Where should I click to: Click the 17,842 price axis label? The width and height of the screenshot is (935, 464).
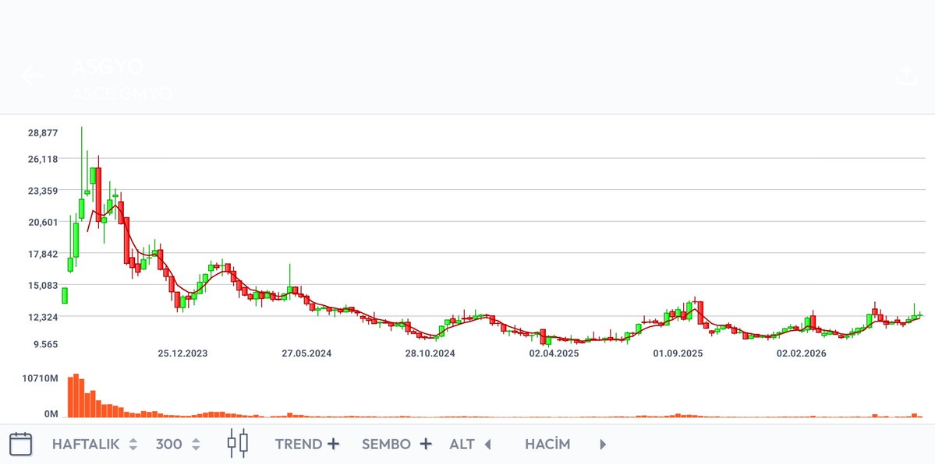coord(43,254)
